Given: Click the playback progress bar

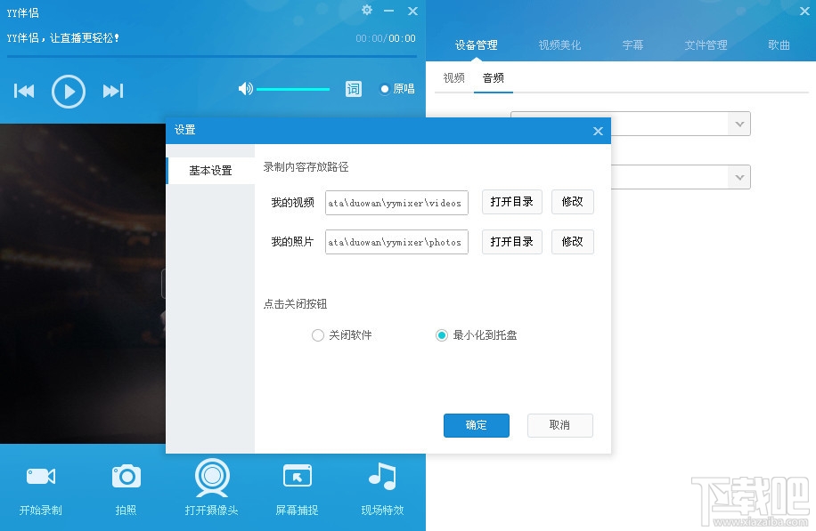Looking at the screenshot, I should pyautogui.click(x=212, y=56).
